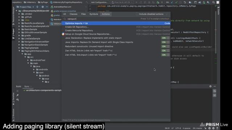Select Create Mercurial Repository action
Screen dimensions: 232x130
(x=116, y=30)
